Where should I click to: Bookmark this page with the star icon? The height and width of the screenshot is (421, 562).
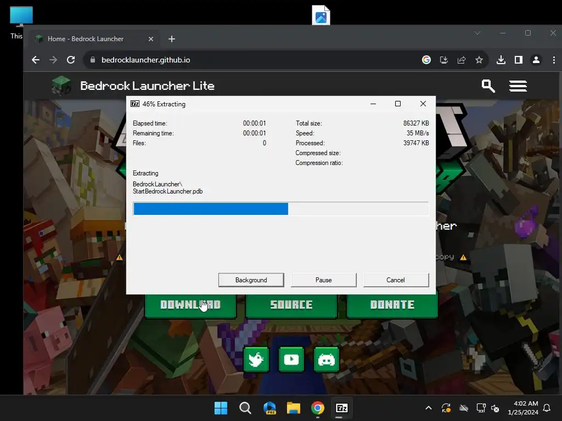479,60
